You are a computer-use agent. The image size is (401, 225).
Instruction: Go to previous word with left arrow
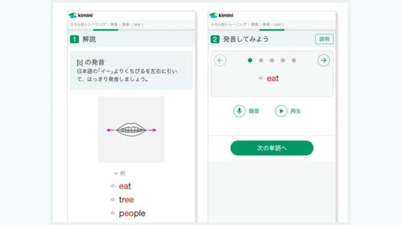coord(220,61)
